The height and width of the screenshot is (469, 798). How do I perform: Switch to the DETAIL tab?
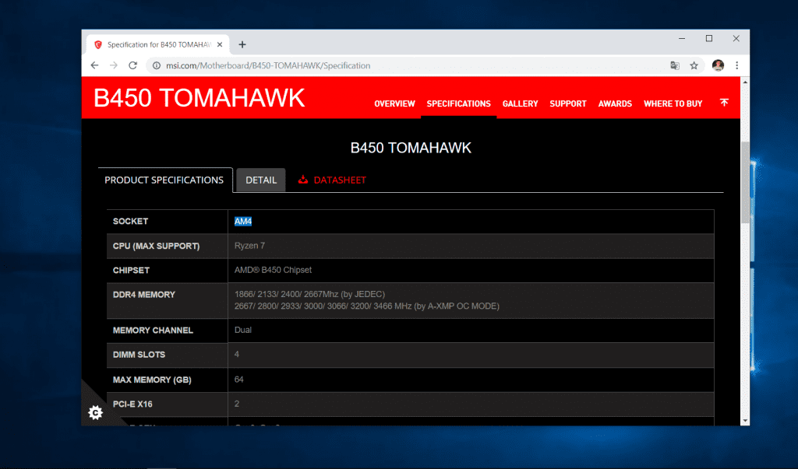click(x=261, y=180)
